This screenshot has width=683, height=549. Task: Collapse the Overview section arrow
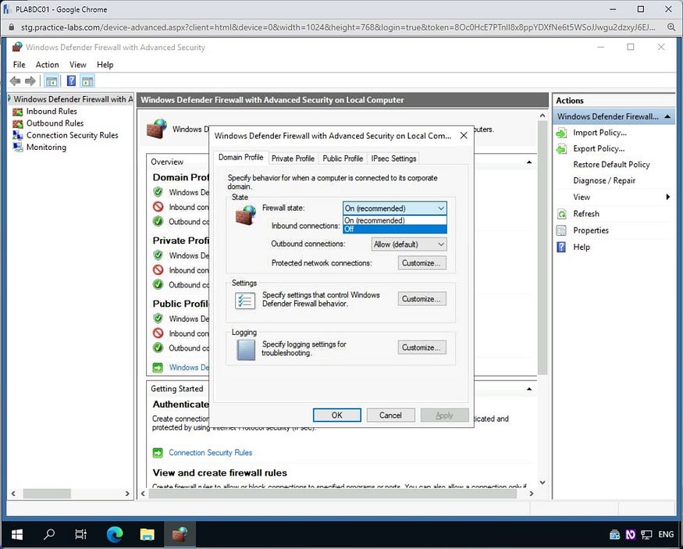(x=528, y=162)
